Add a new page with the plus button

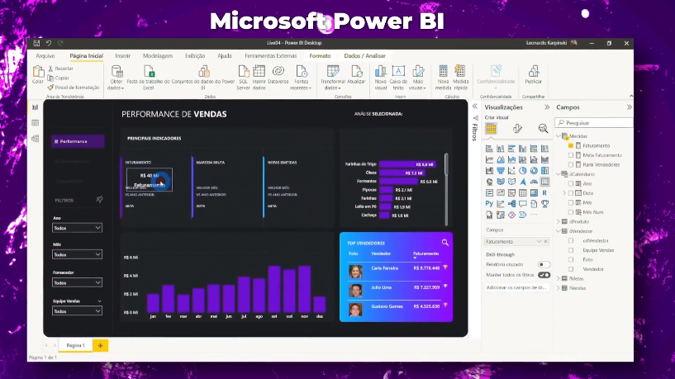(x=101, y=344)
